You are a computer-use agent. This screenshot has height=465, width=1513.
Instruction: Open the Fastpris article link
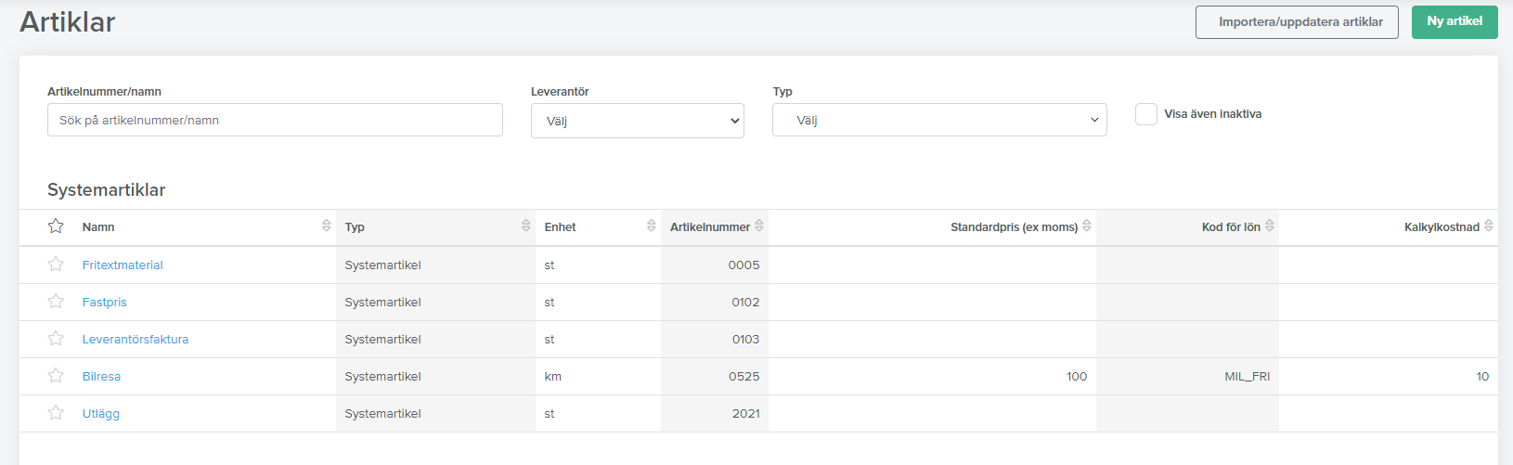[104, 302]
